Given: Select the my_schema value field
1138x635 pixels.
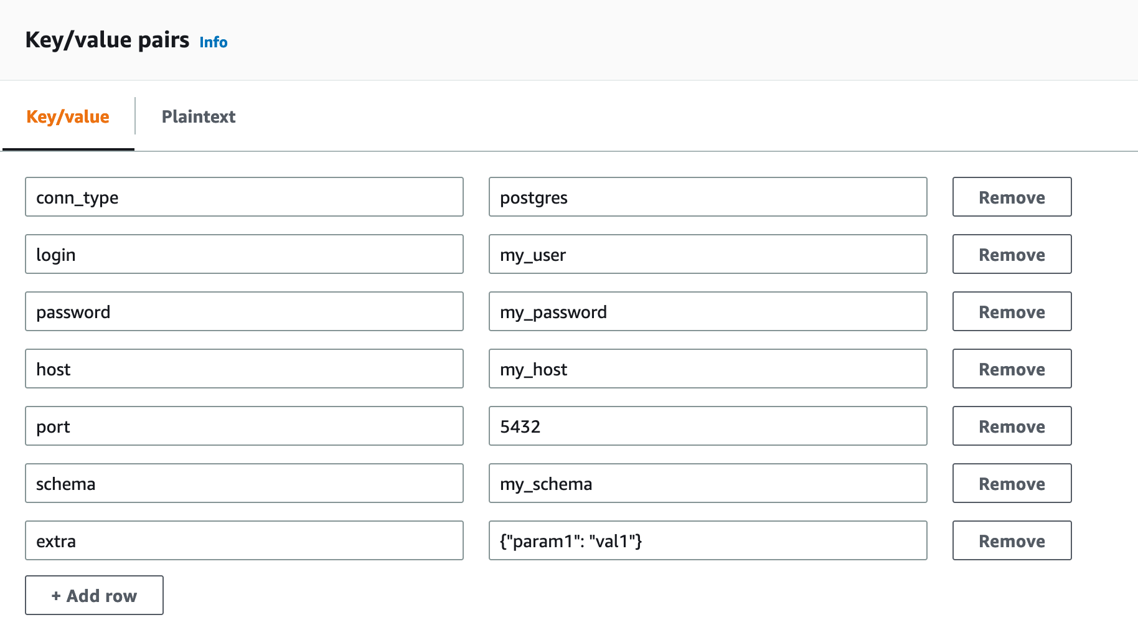Looking at the screenshot, I should tap(707, 483).
